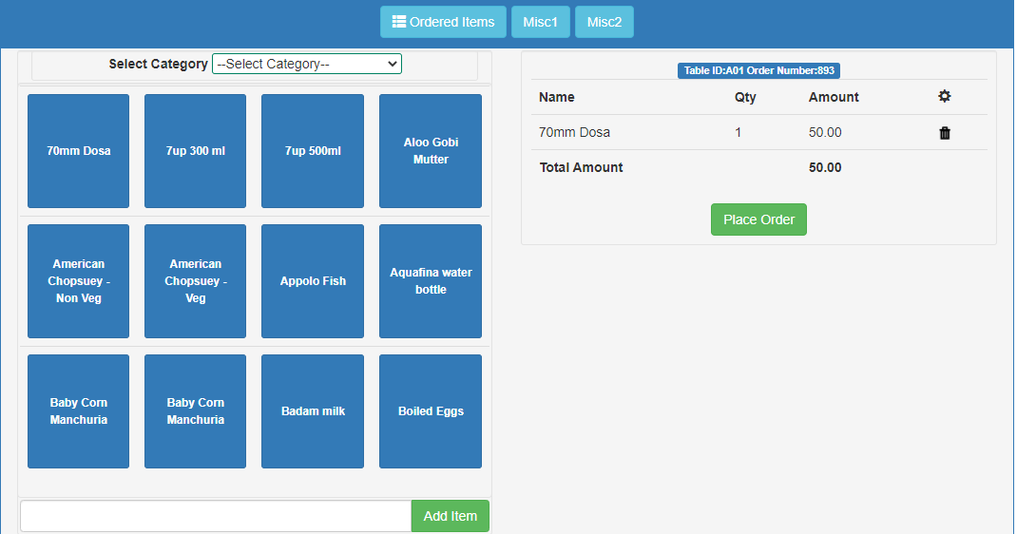Add Aquafina water bottle tile
The width and height of the screenshot is (1017, 534).
tap(430, 281)
